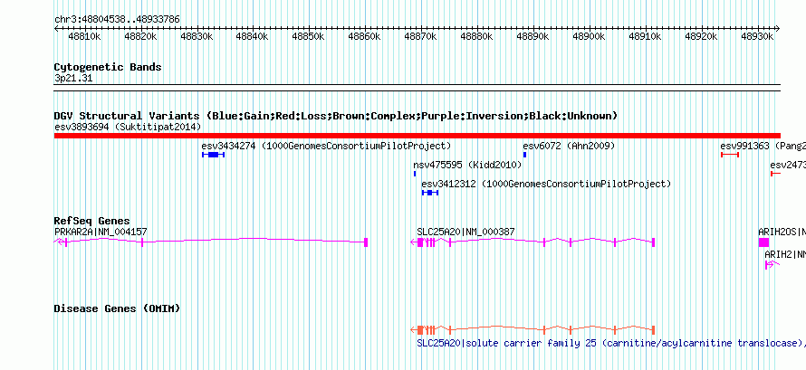The image size is (806, 370).
Task: Click the red esv3893694 structural variant bar
Action: point(417,135)
